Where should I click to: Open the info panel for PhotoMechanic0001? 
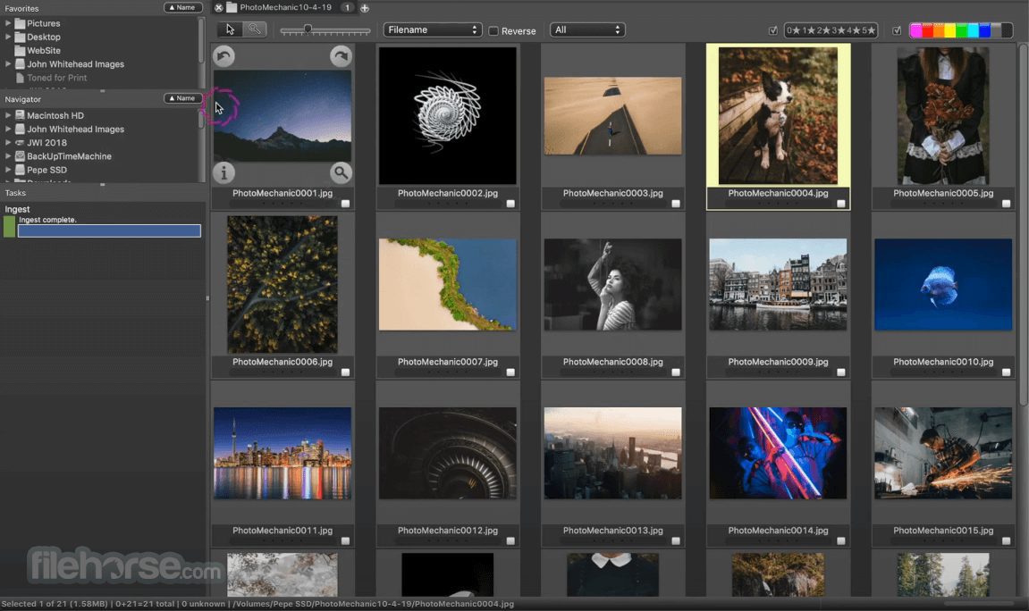pos(224,172)
